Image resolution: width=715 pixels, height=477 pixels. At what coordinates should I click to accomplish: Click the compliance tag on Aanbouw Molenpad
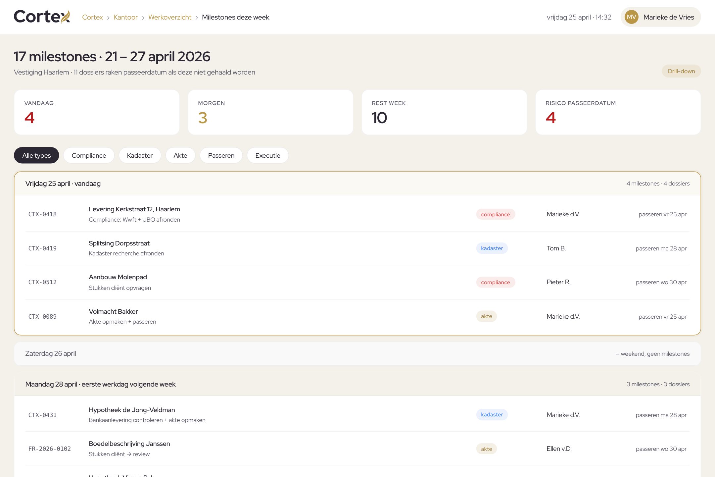[x=496, y=282]
